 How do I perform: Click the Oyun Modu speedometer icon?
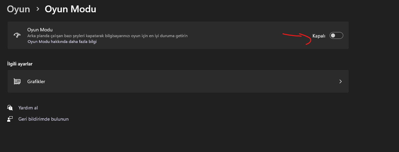click(17, 35)
